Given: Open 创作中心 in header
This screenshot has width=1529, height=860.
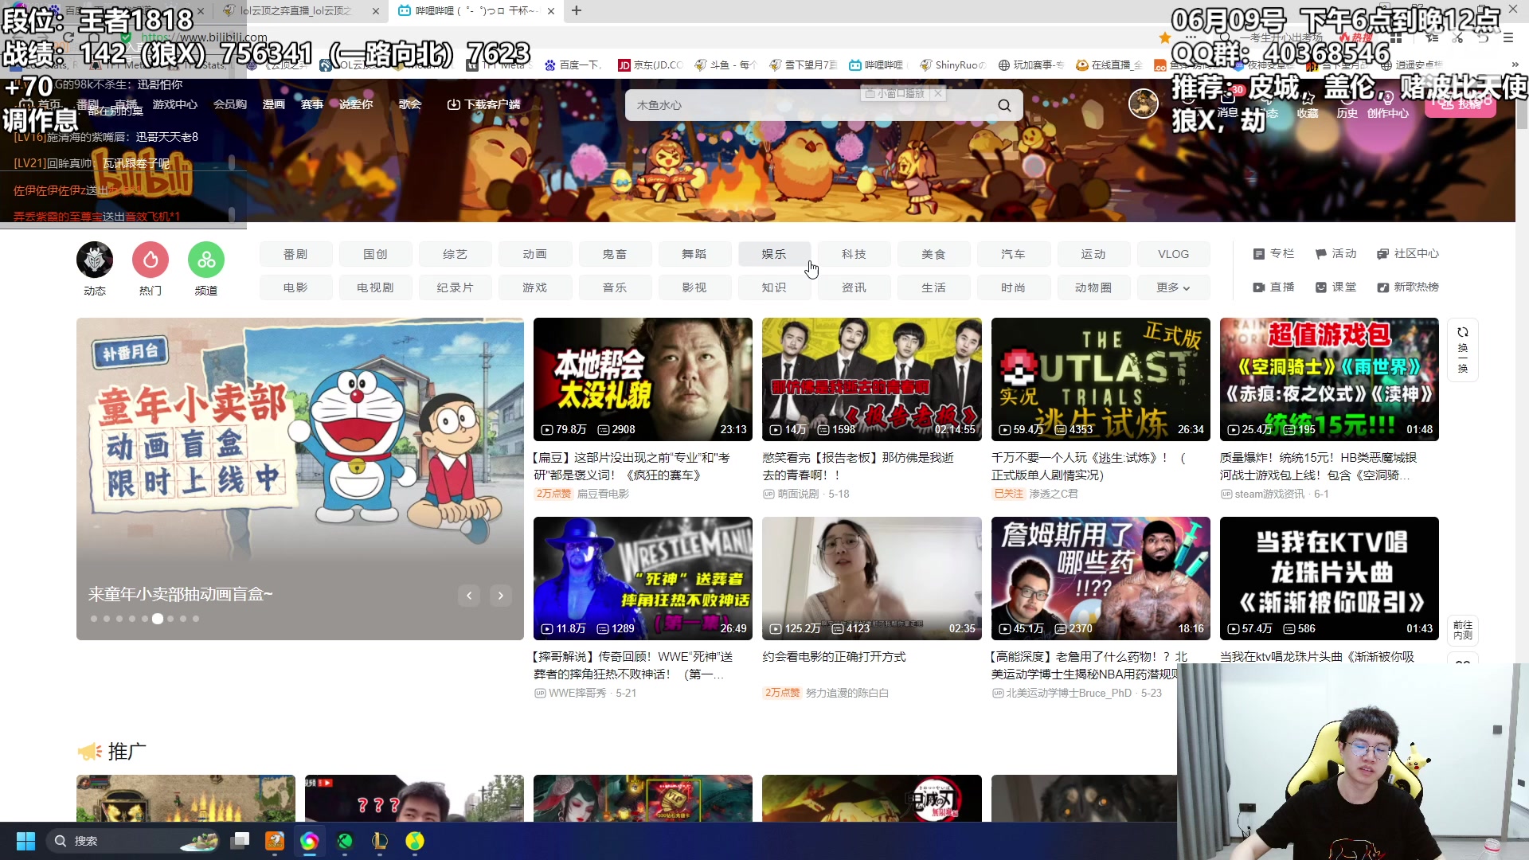Looking at the screenshot, I should tap(1388, 104).
